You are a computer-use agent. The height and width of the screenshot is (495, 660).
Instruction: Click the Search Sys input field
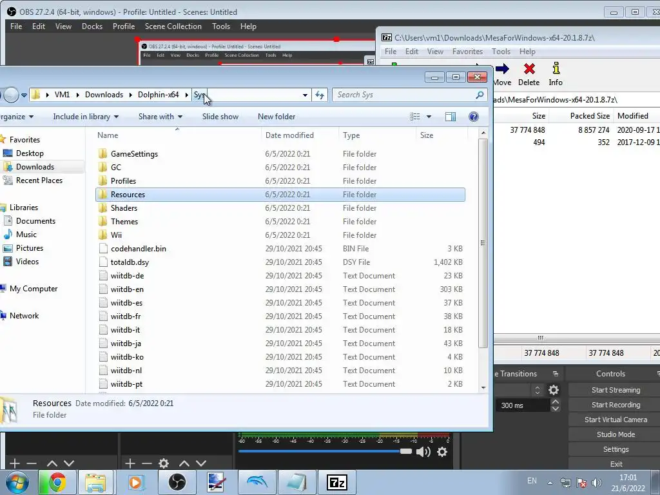[404, 95]
